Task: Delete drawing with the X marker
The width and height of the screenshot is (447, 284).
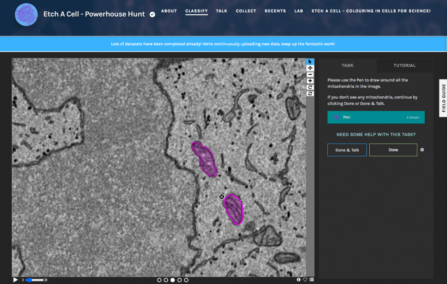Action: coord(222,197)
